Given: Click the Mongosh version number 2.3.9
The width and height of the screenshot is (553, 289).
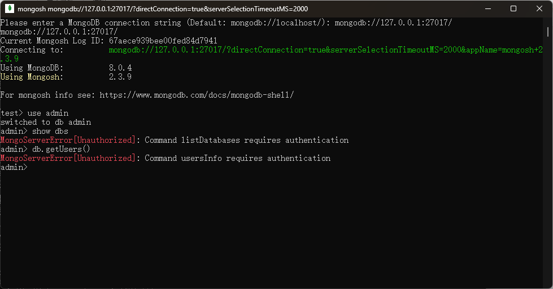Looking at the screenshot, I should coord(120,77).
